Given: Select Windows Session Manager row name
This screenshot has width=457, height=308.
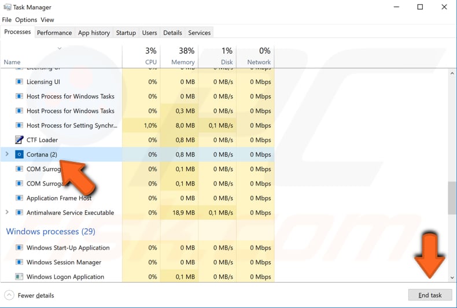Looking at the screenshot, I should 64,262.
